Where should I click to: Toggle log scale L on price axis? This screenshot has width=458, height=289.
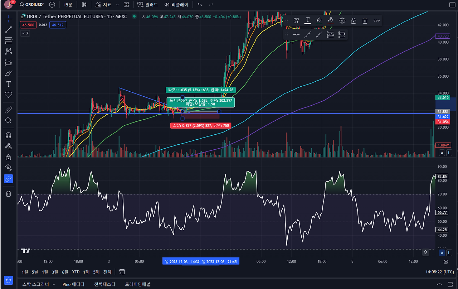click(449, 153)
